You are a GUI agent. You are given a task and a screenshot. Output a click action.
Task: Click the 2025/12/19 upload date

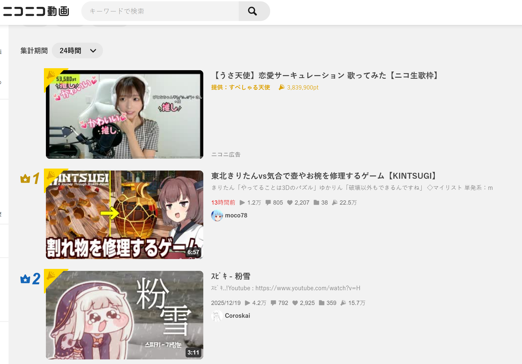pyautogui.click(x=226, y=303)
